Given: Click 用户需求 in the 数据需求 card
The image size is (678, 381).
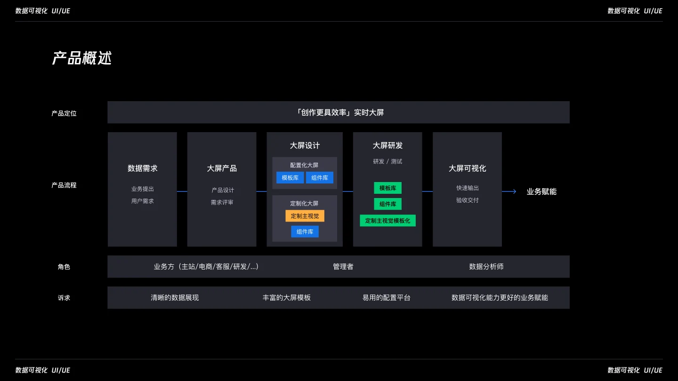Looking at the screenshot, I should [143, 201].
